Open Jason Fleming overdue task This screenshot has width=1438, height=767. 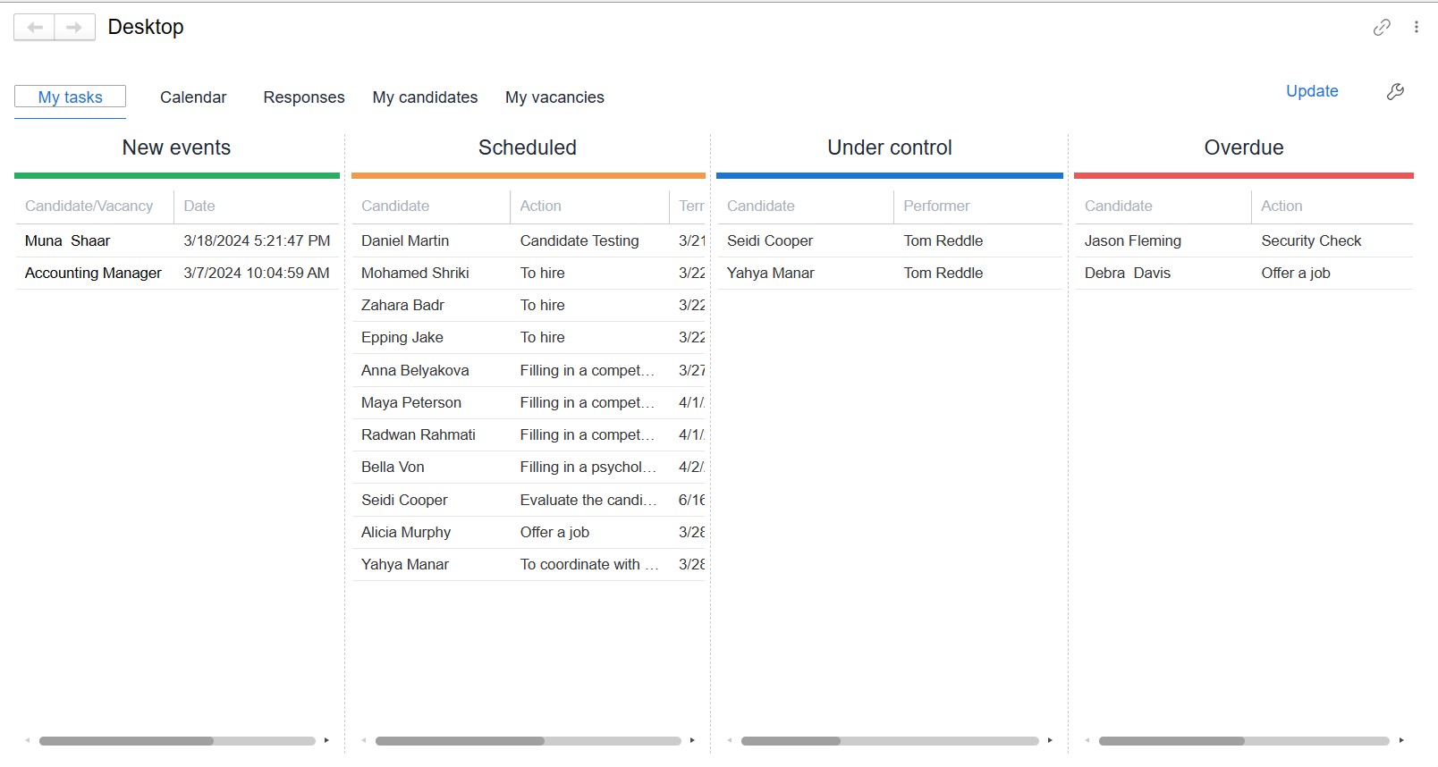[1132, 241]
